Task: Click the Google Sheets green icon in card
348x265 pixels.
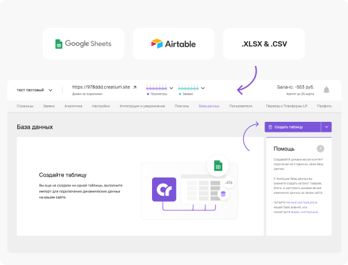Action: [x=59, y=44]
